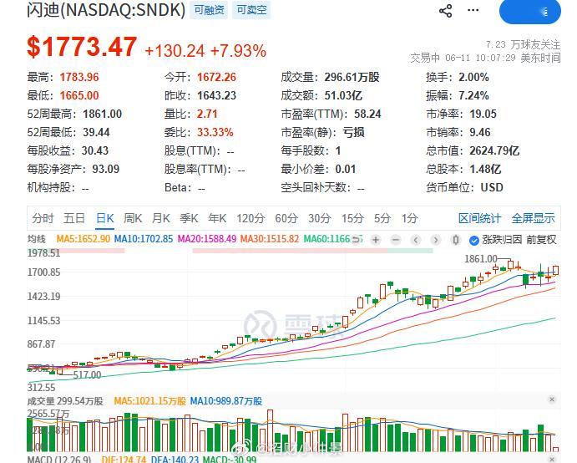Select the 周K chart tab
Viewport: 577px width, 463px height.
[x=133, y=218]
